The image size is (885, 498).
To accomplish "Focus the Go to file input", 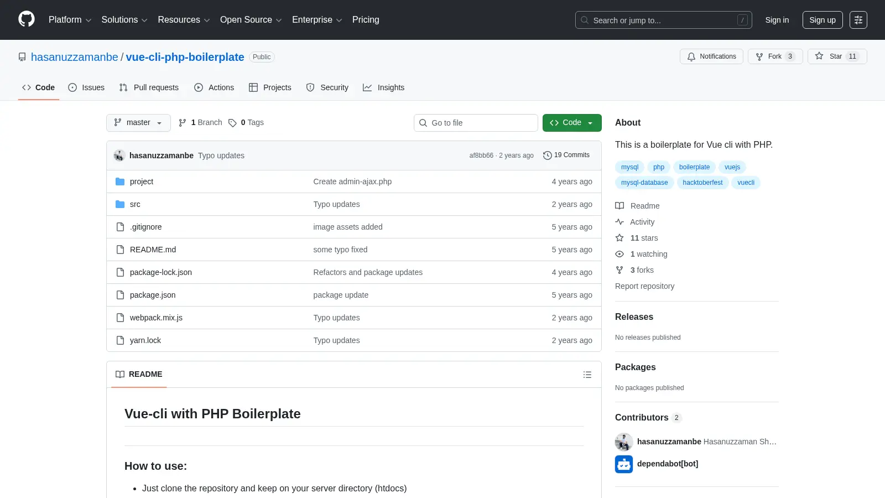I will tap(476, 123).
